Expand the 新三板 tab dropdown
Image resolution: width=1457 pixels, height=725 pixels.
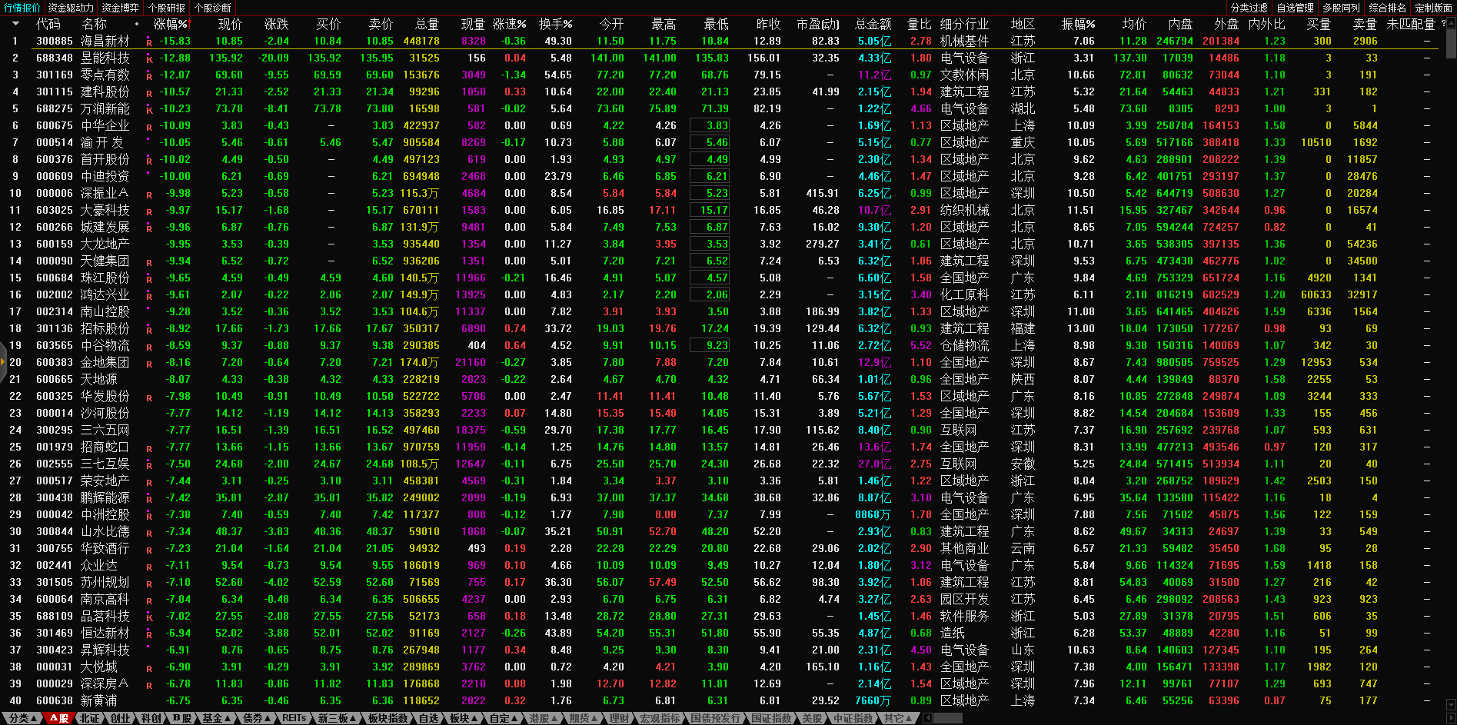337,718
